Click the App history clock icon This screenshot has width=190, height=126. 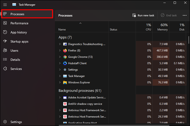(x=5, y=32)
